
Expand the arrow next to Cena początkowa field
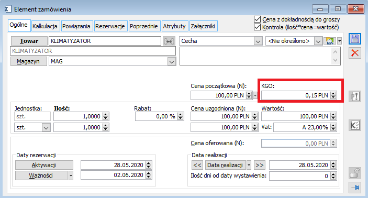pyautogui.click(x=255, y=95)
